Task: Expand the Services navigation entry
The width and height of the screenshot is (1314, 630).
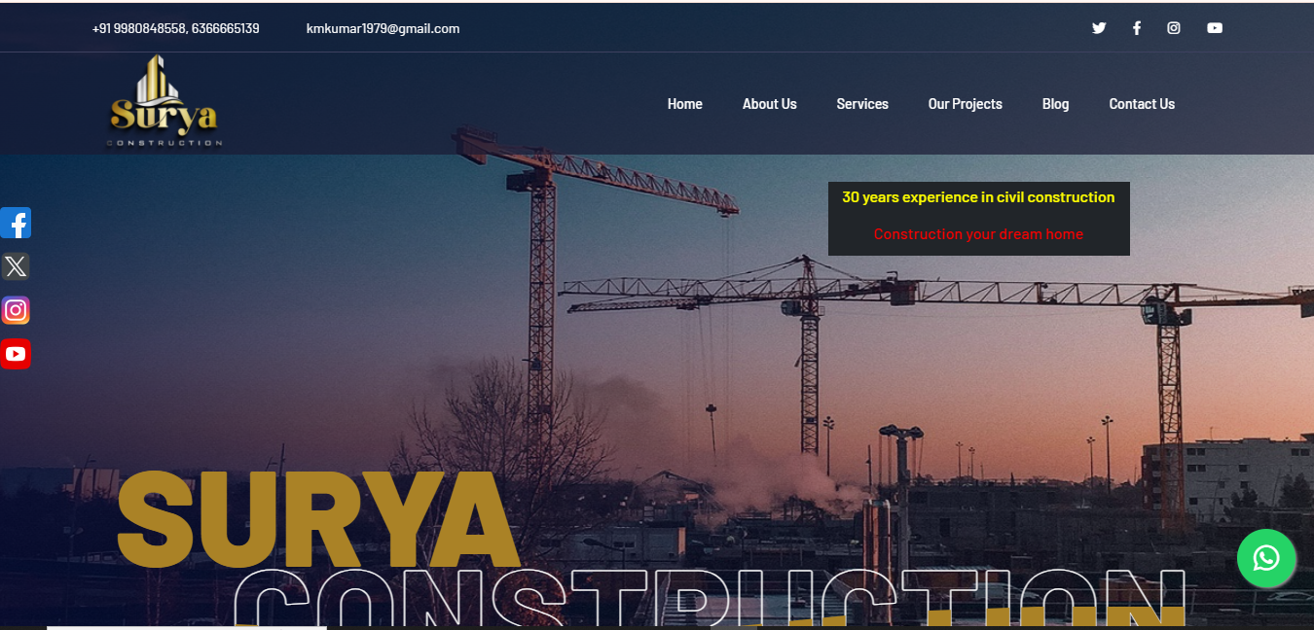Action: point(861,103)
